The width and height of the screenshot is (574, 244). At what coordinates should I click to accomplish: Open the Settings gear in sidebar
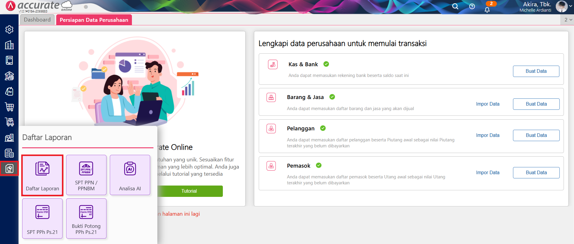pyautogui.click(x=9, y=30)
